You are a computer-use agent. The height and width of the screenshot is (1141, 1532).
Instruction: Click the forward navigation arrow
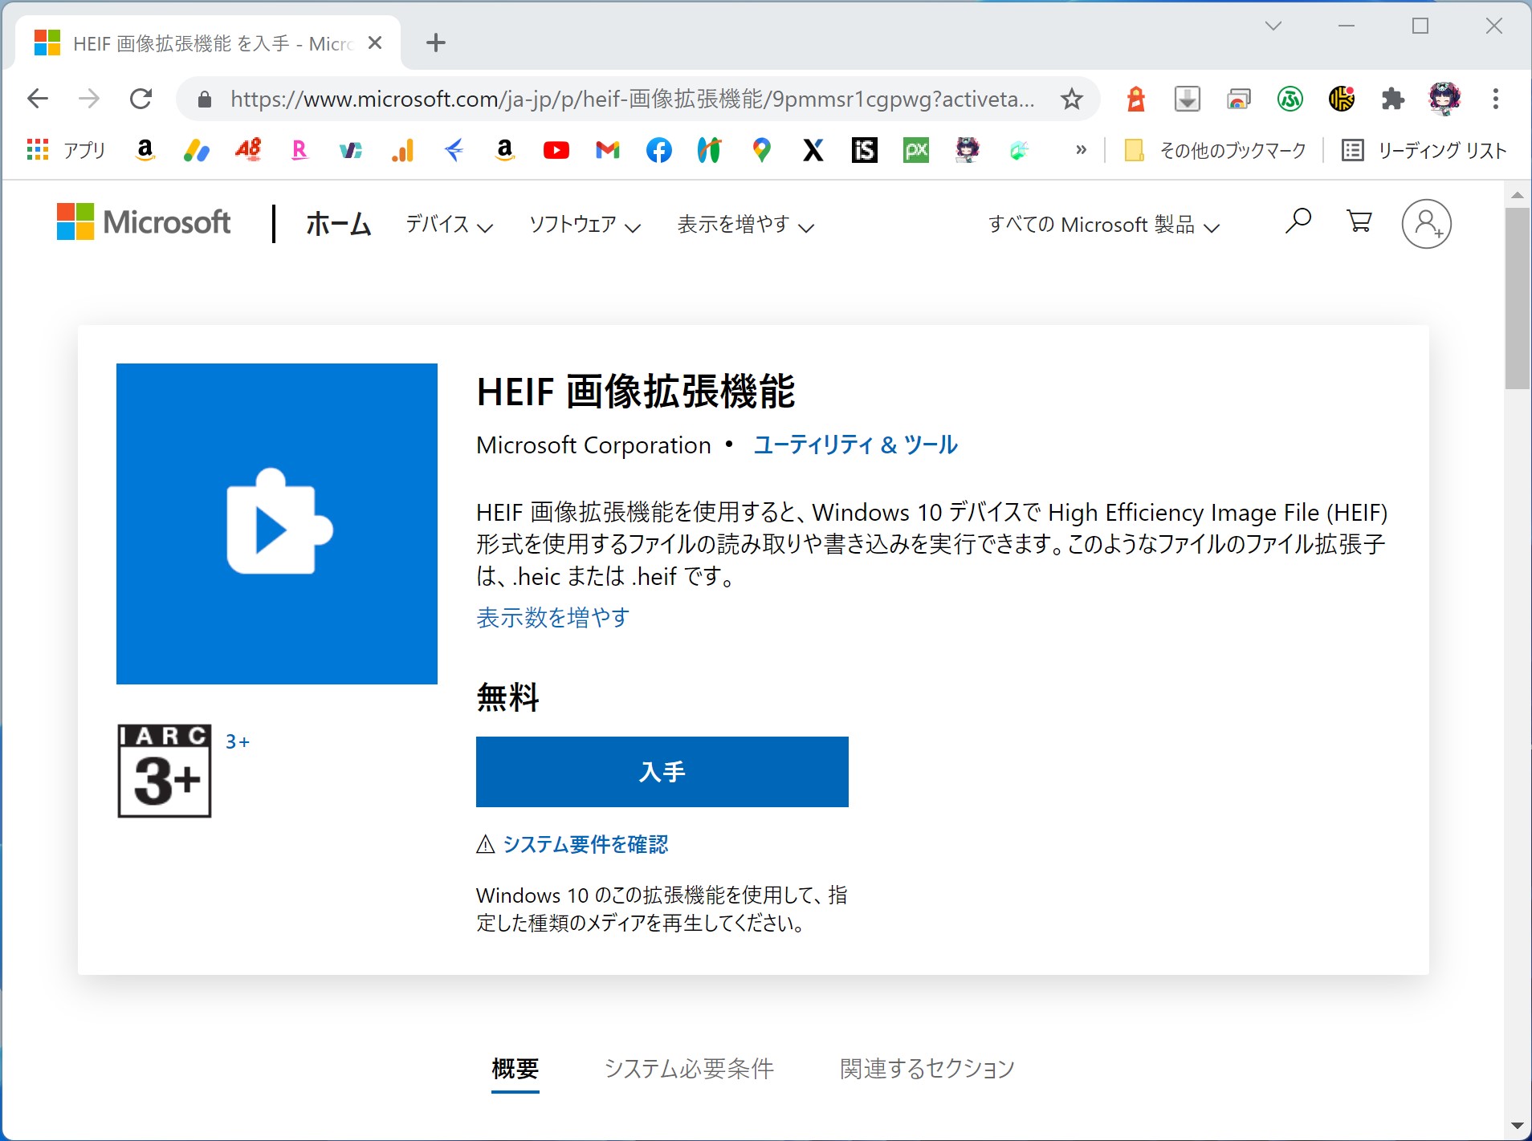89,99
